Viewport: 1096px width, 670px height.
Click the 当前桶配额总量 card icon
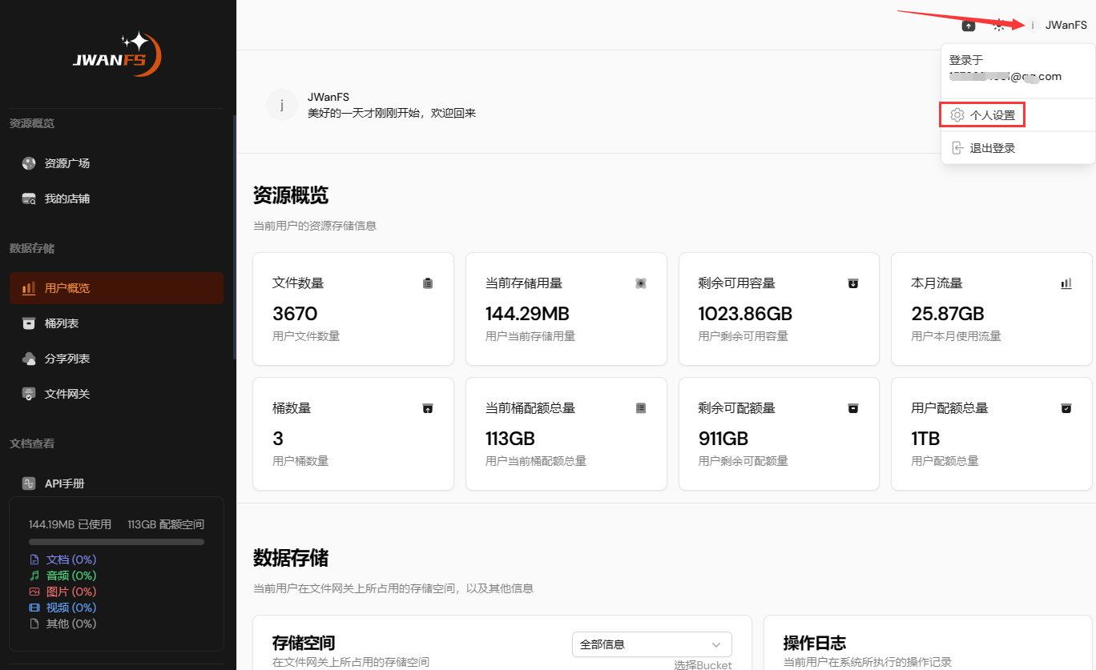(x=641, y=408)
